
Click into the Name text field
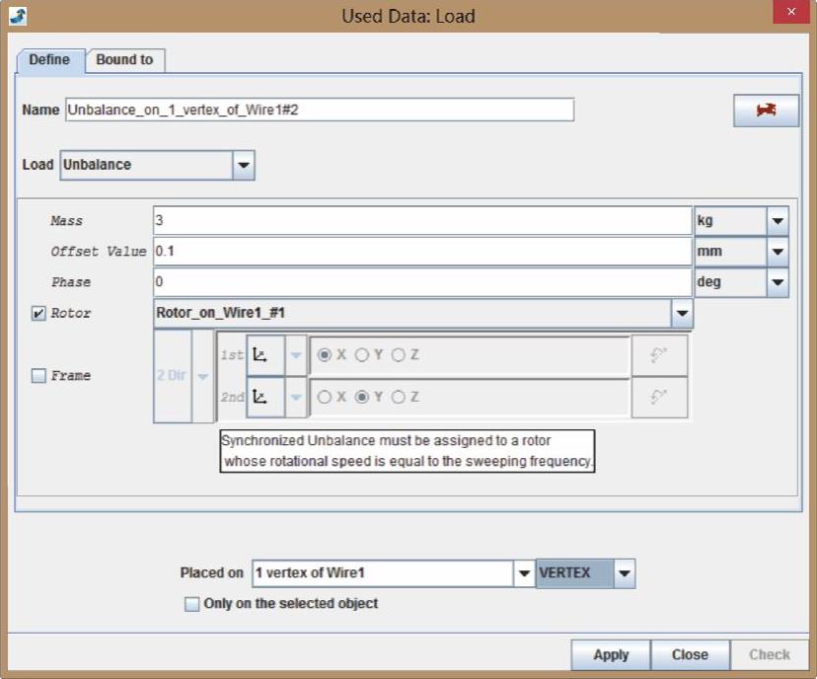[320, 111]
